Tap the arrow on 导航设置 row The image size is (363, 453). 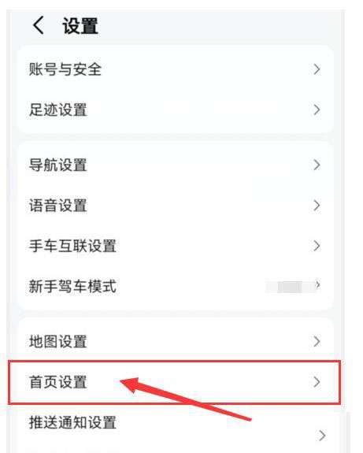coord(317,165)
